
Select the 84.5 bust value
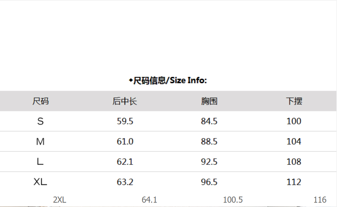[x=209, y=122]
